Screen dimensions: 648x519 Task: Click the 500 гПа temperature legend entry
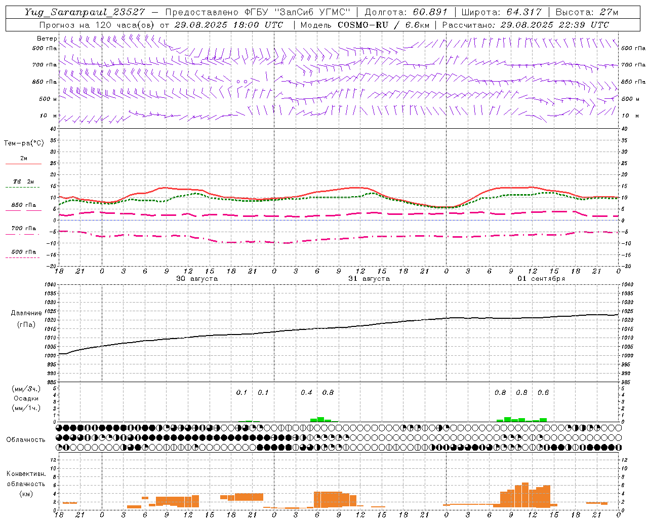click(24, 251)
